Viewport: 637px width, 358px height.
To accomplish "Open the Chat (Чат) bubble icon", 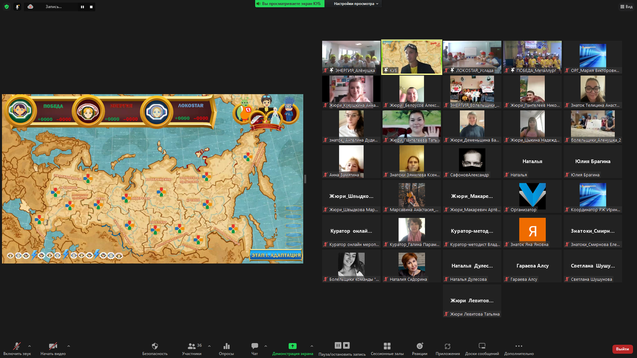I will click(x=254, y=346).
